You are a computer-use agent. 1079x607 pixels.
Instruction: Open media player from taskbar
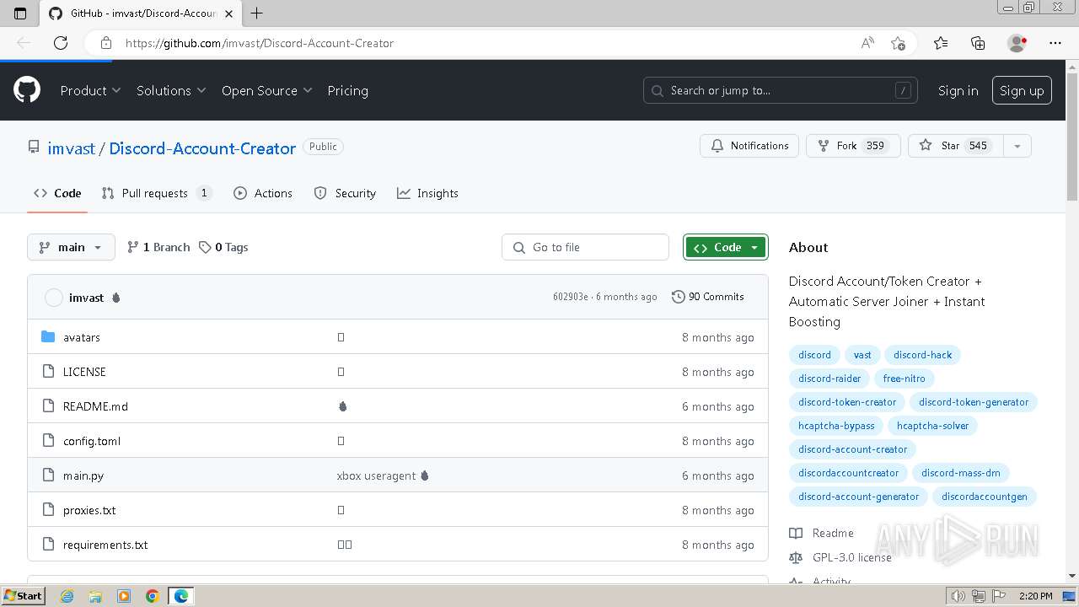124,596
